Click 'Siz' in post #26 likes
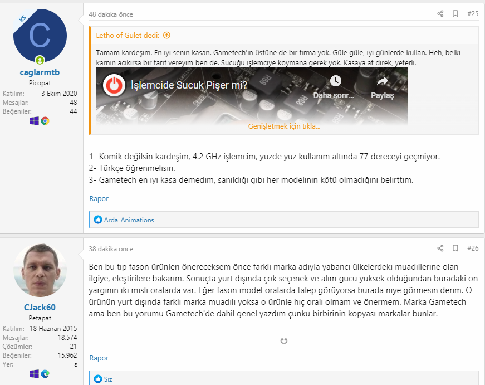Image resolution: width=485 pixels, height=385 pixels. tap(108, 379)
